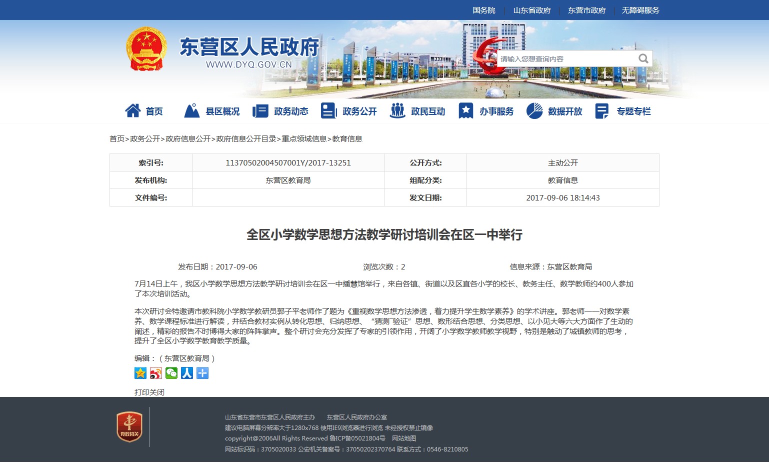The image size is (769, 472).
Task: Click the search magnifier icon
Action: click(643, 58)
